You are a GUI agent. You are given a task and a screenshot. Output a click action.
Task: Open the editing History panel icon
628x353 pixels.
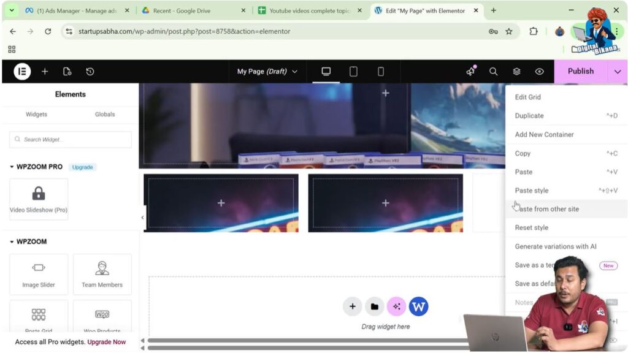point(90,71)
